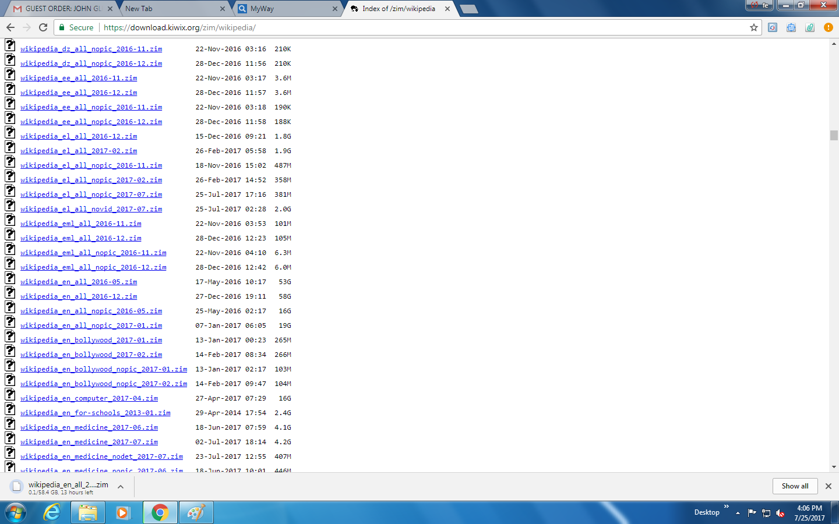The width and height of the screenshot is (839, 524).
Task: Reload the current page
Action: [43, 27]
